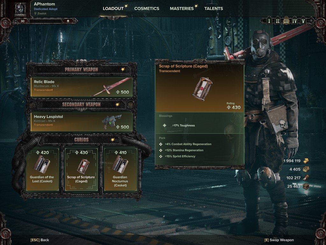Add a new loadout preset slot
The height and width of the screenshot is (245, 326).
click(311, 21)
